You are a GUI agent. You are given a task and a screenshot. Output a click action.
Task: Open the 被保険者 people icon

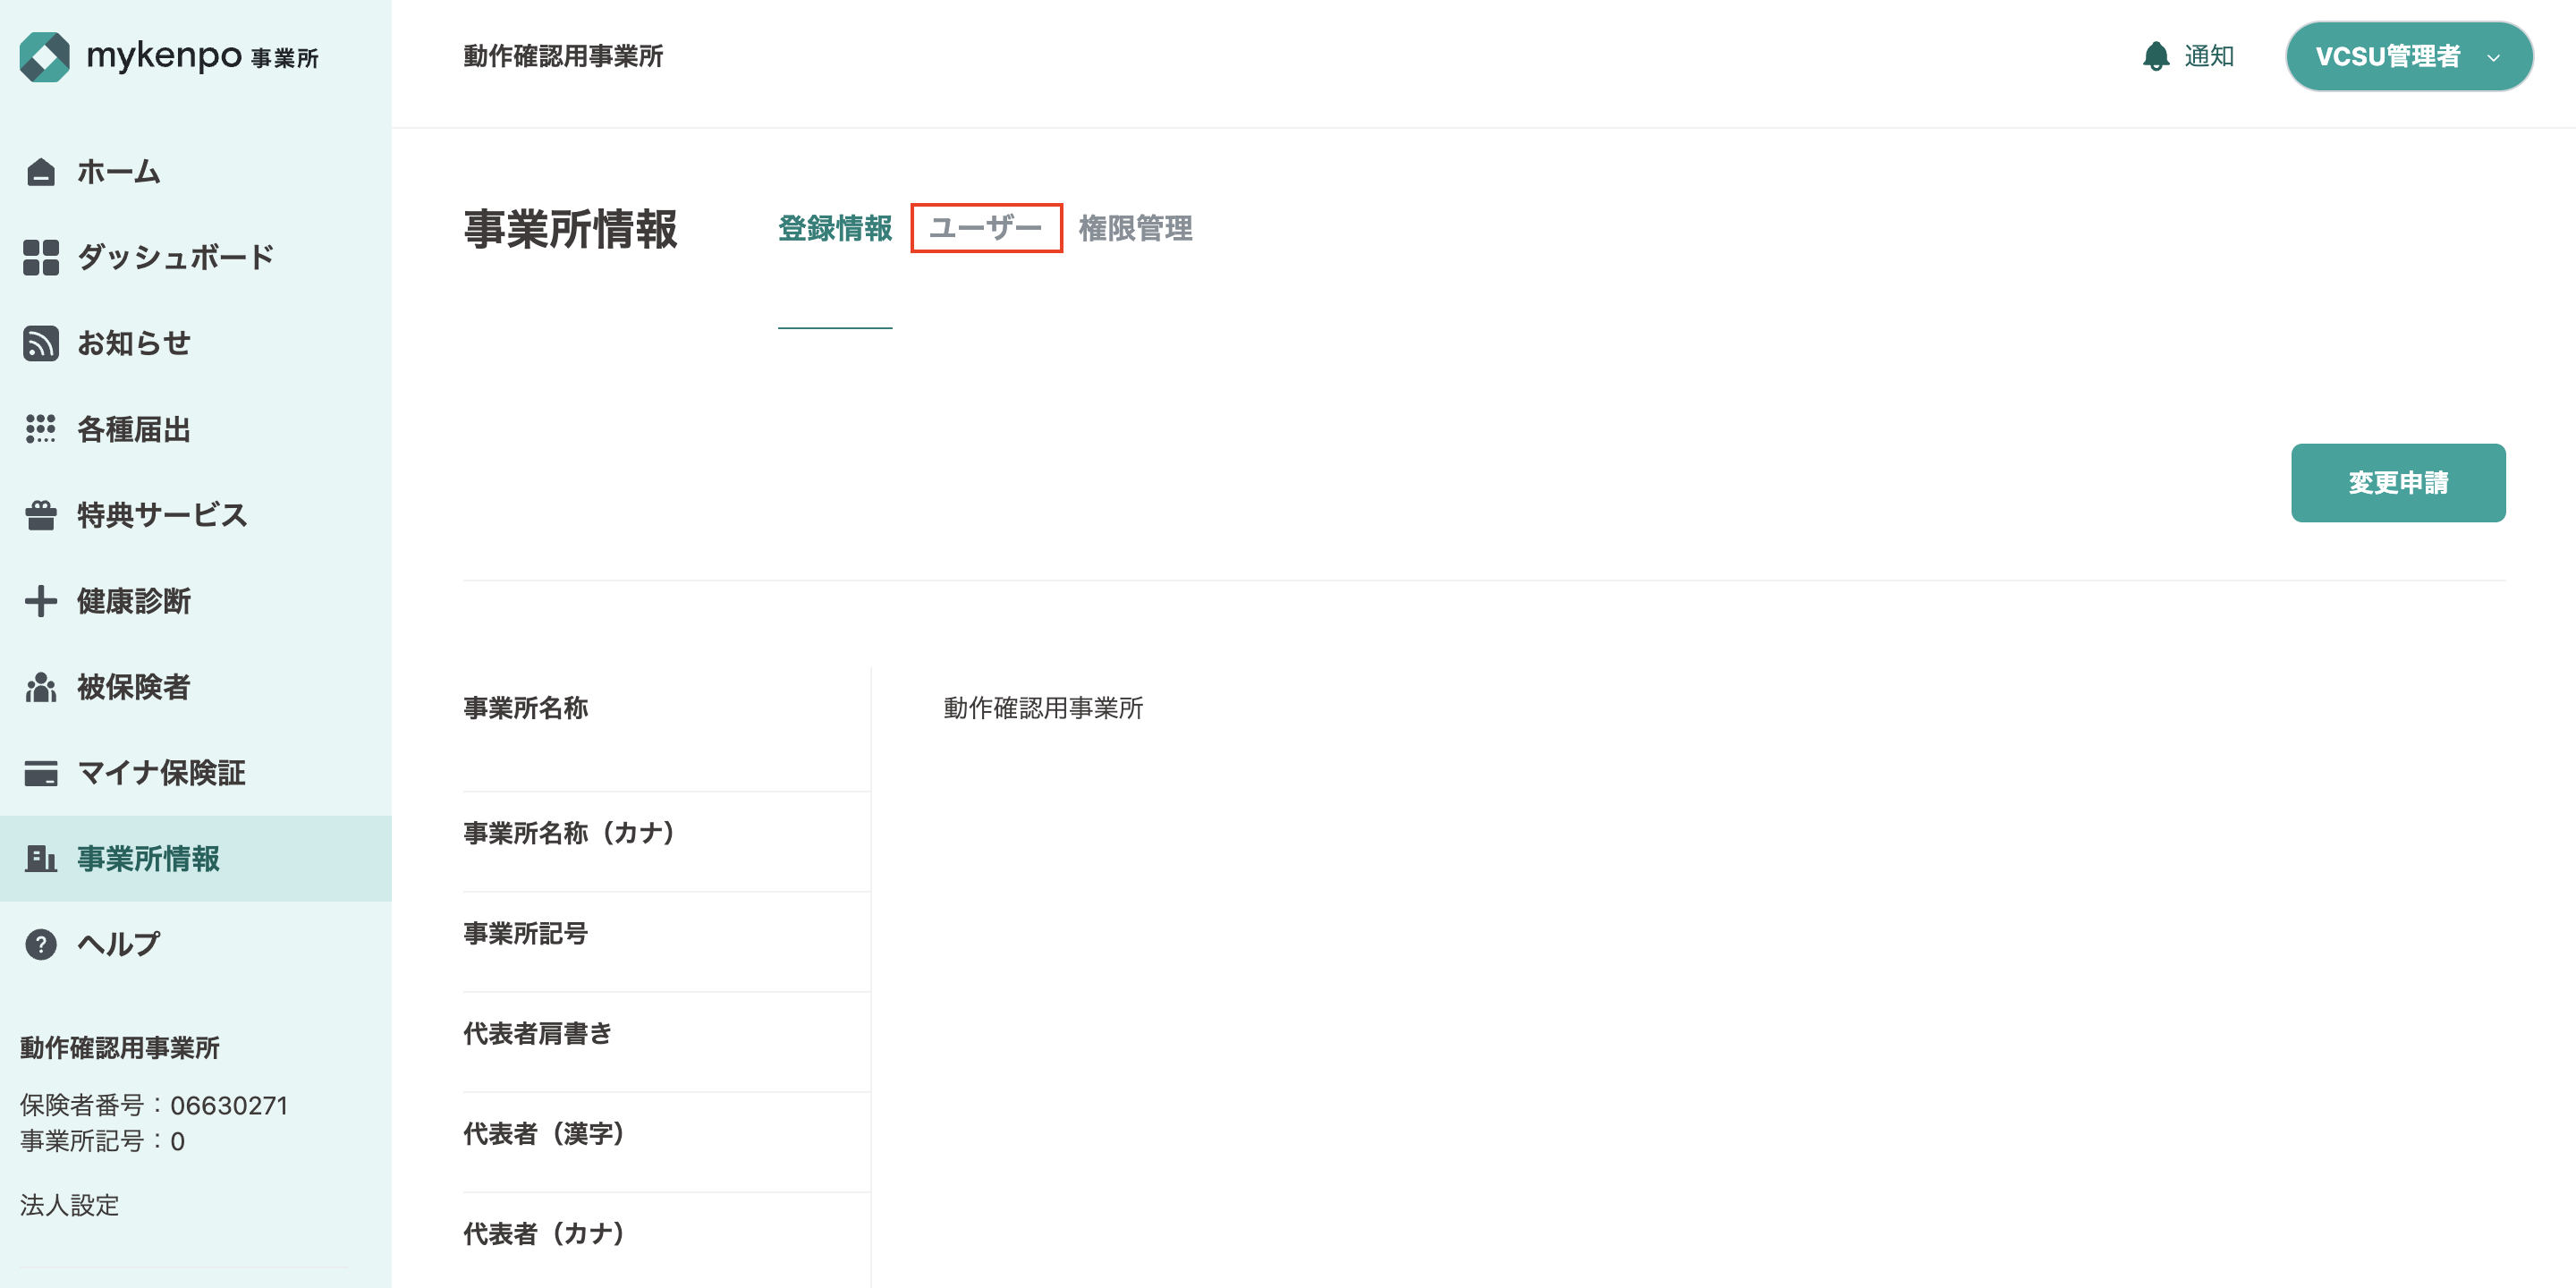pos(41,687)
